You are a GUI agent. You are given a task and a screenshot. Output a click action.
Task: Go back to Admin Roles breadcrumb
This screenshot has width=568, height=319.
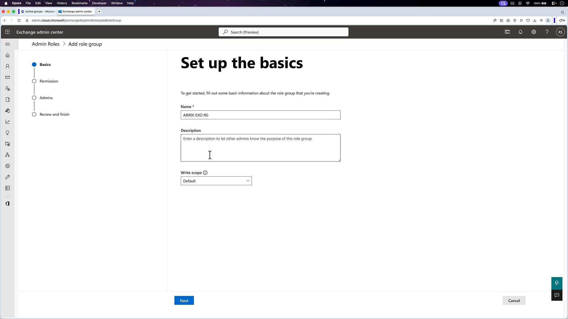click(x=46, y=44)
